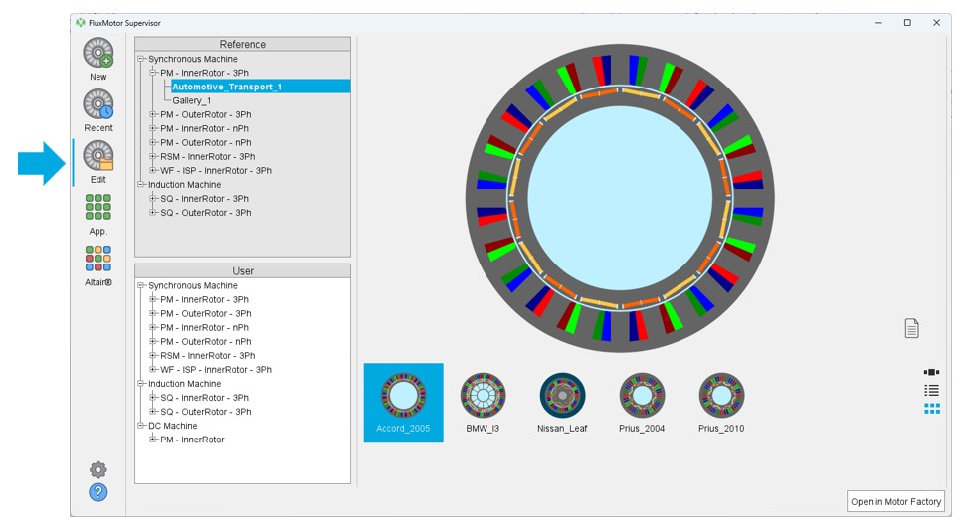
Task: Open the Recent motors icon
Action: click(98, 105)
